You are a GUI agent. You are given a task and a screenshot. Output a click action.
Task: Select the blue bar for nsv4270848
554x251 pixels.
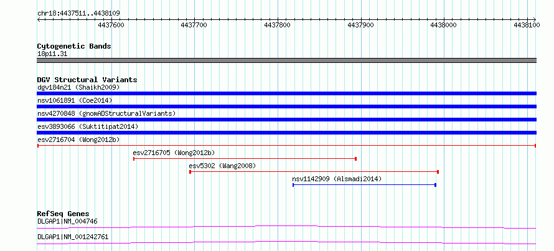pos(286,120)
